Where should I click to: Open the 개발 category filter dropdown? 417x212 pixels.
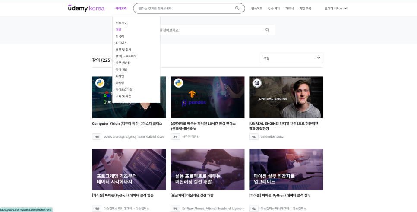tap(291, 58)
